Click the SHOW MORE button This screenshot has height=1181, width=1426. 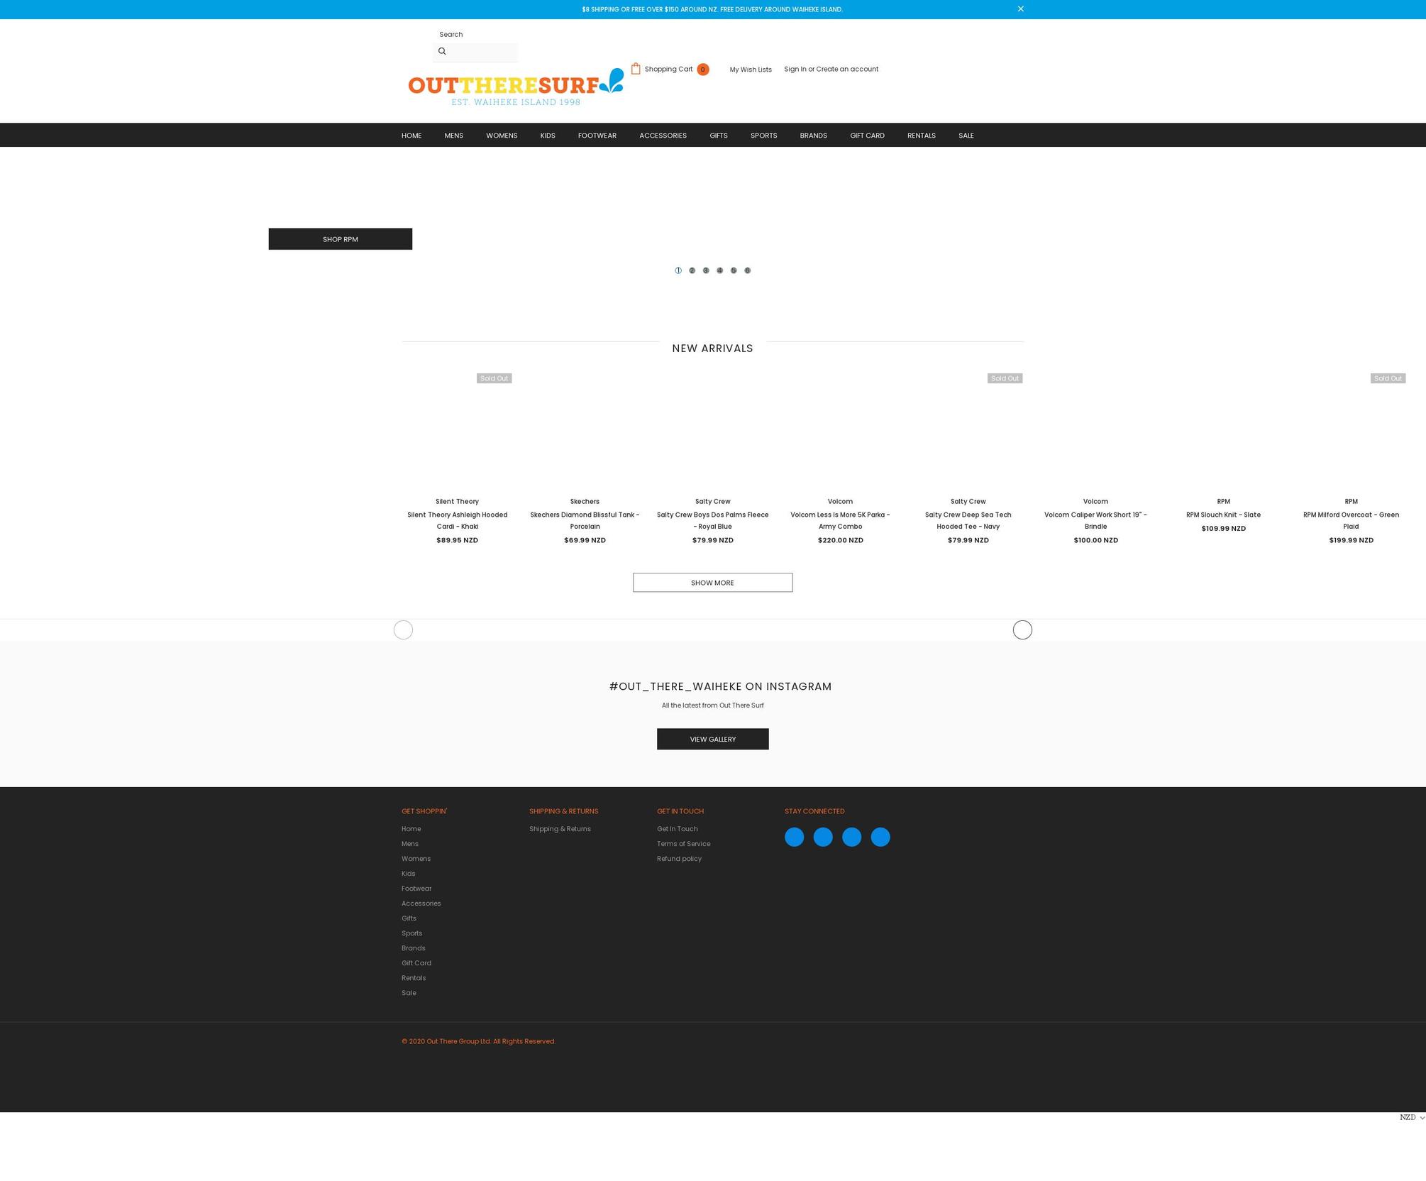[x=712, y=581]
